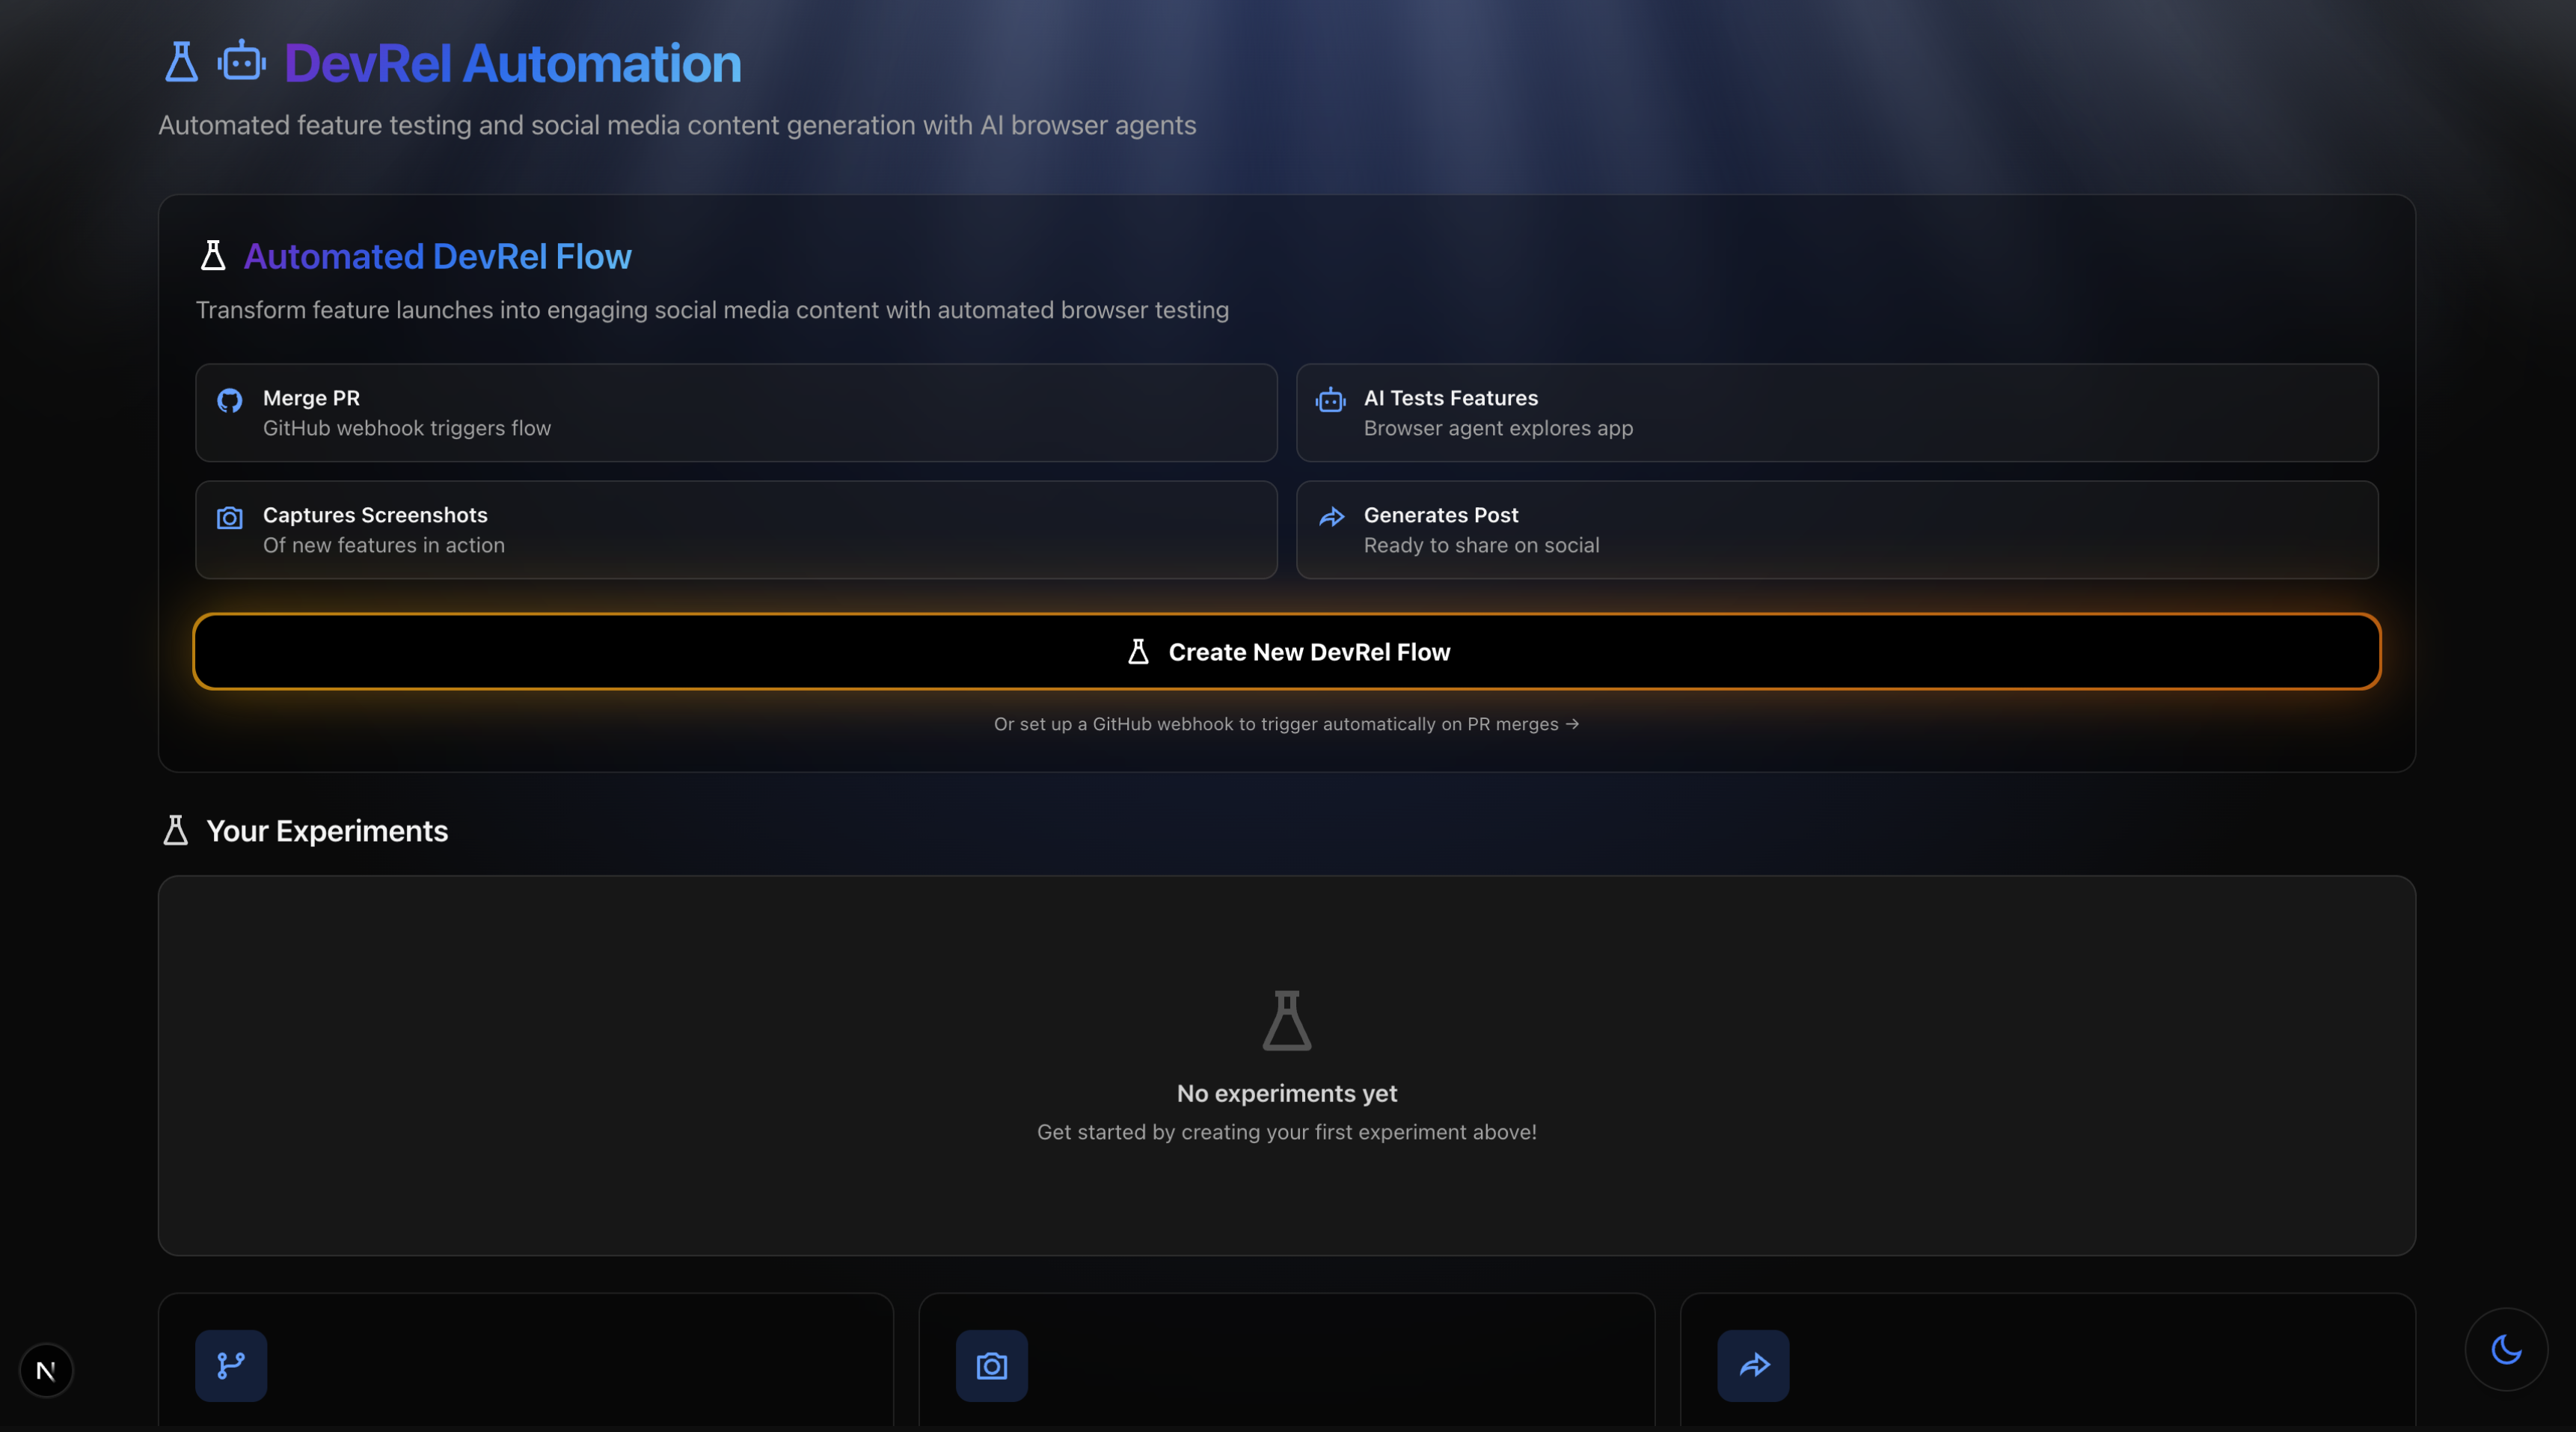Open the GitHub webhook setup link
The image size is (2576, 1432).
coord(1286,724)
